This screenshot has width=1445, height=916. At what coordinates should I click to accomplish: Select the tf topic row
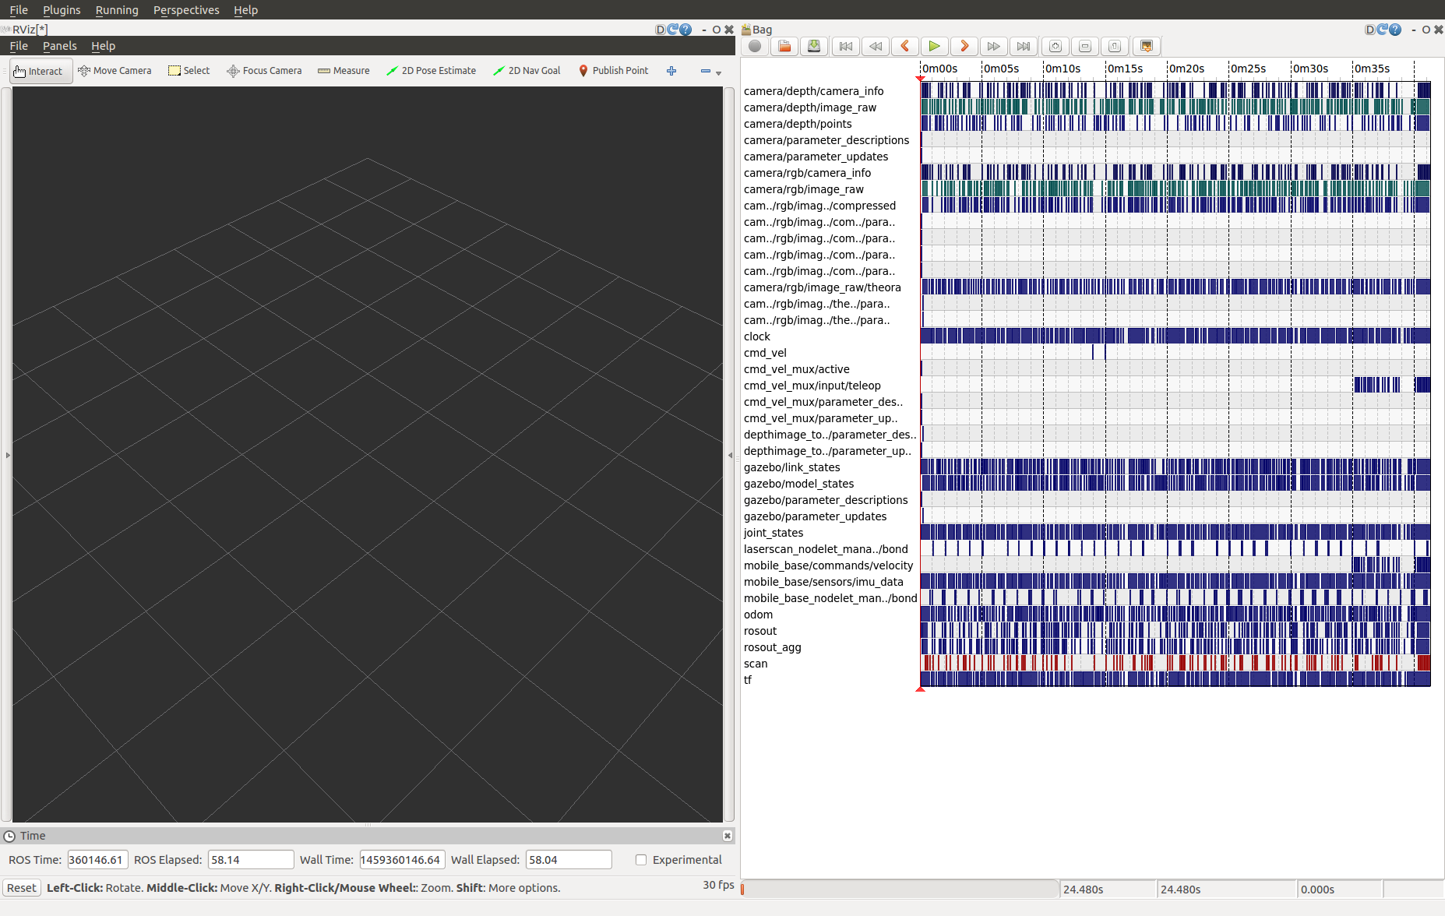[x=748, y=680]
